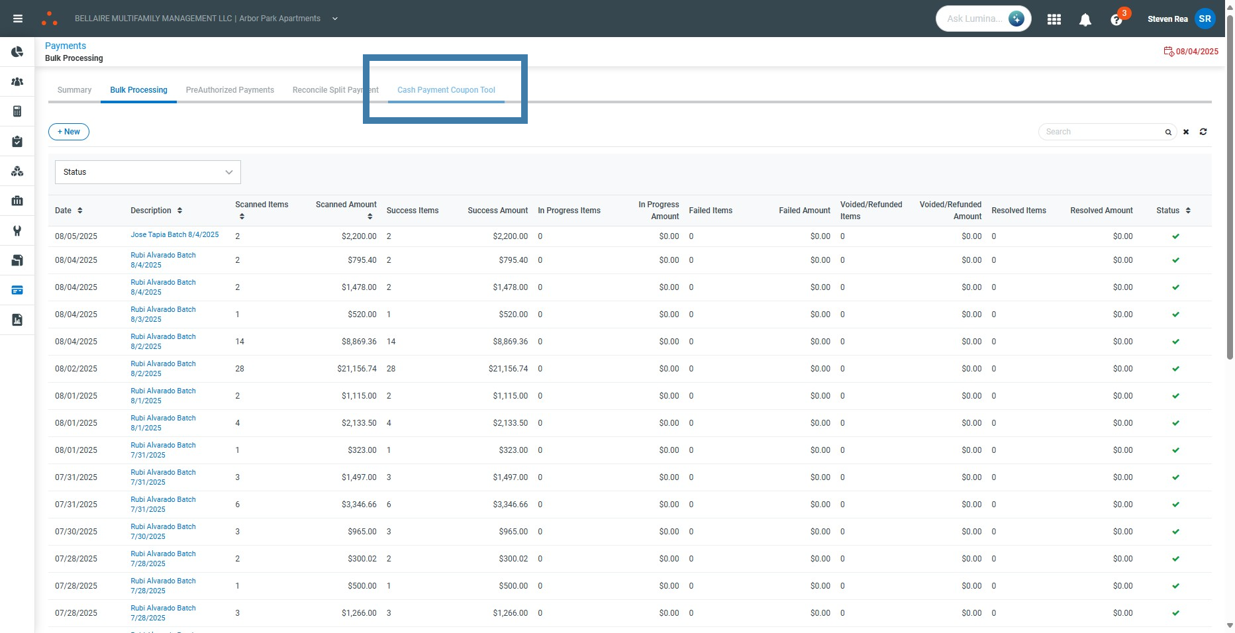Viewport: 1235px width, 633px height.
Task: Open the wrench maintenance sidebar icon
Action: click(17, 230)
